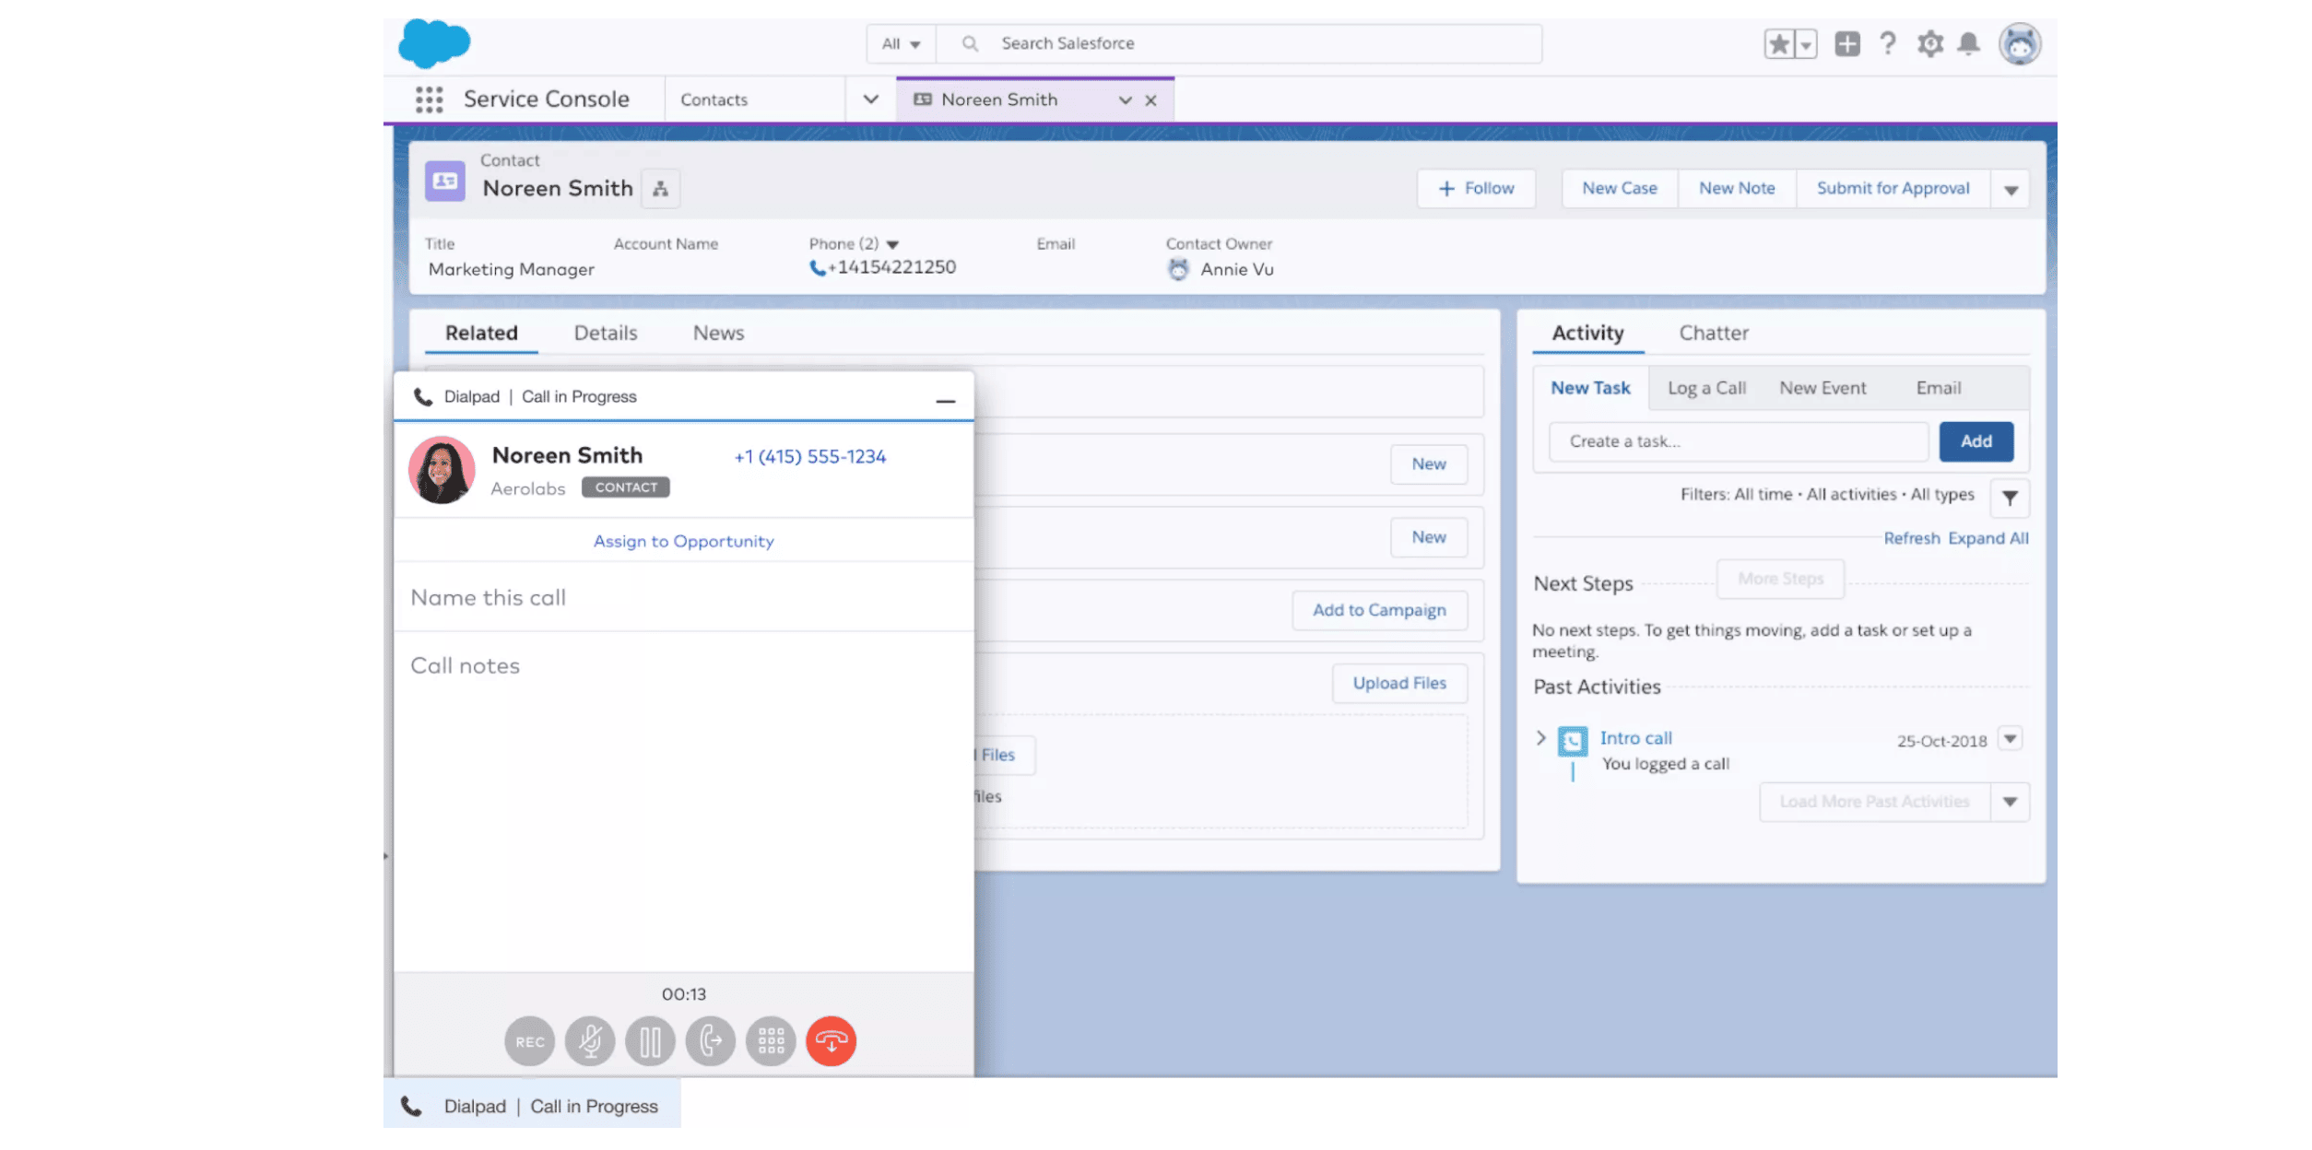
Task: Open the Intro call action dropdown
Action: click(x=2011, y=739)
